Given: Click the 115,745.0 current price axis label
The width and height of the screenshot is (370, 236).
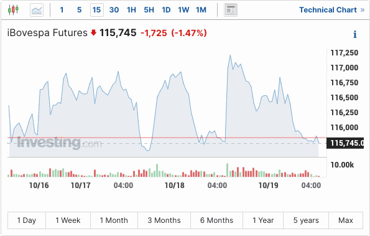Looking at the screenshot, I should point(345,143).
